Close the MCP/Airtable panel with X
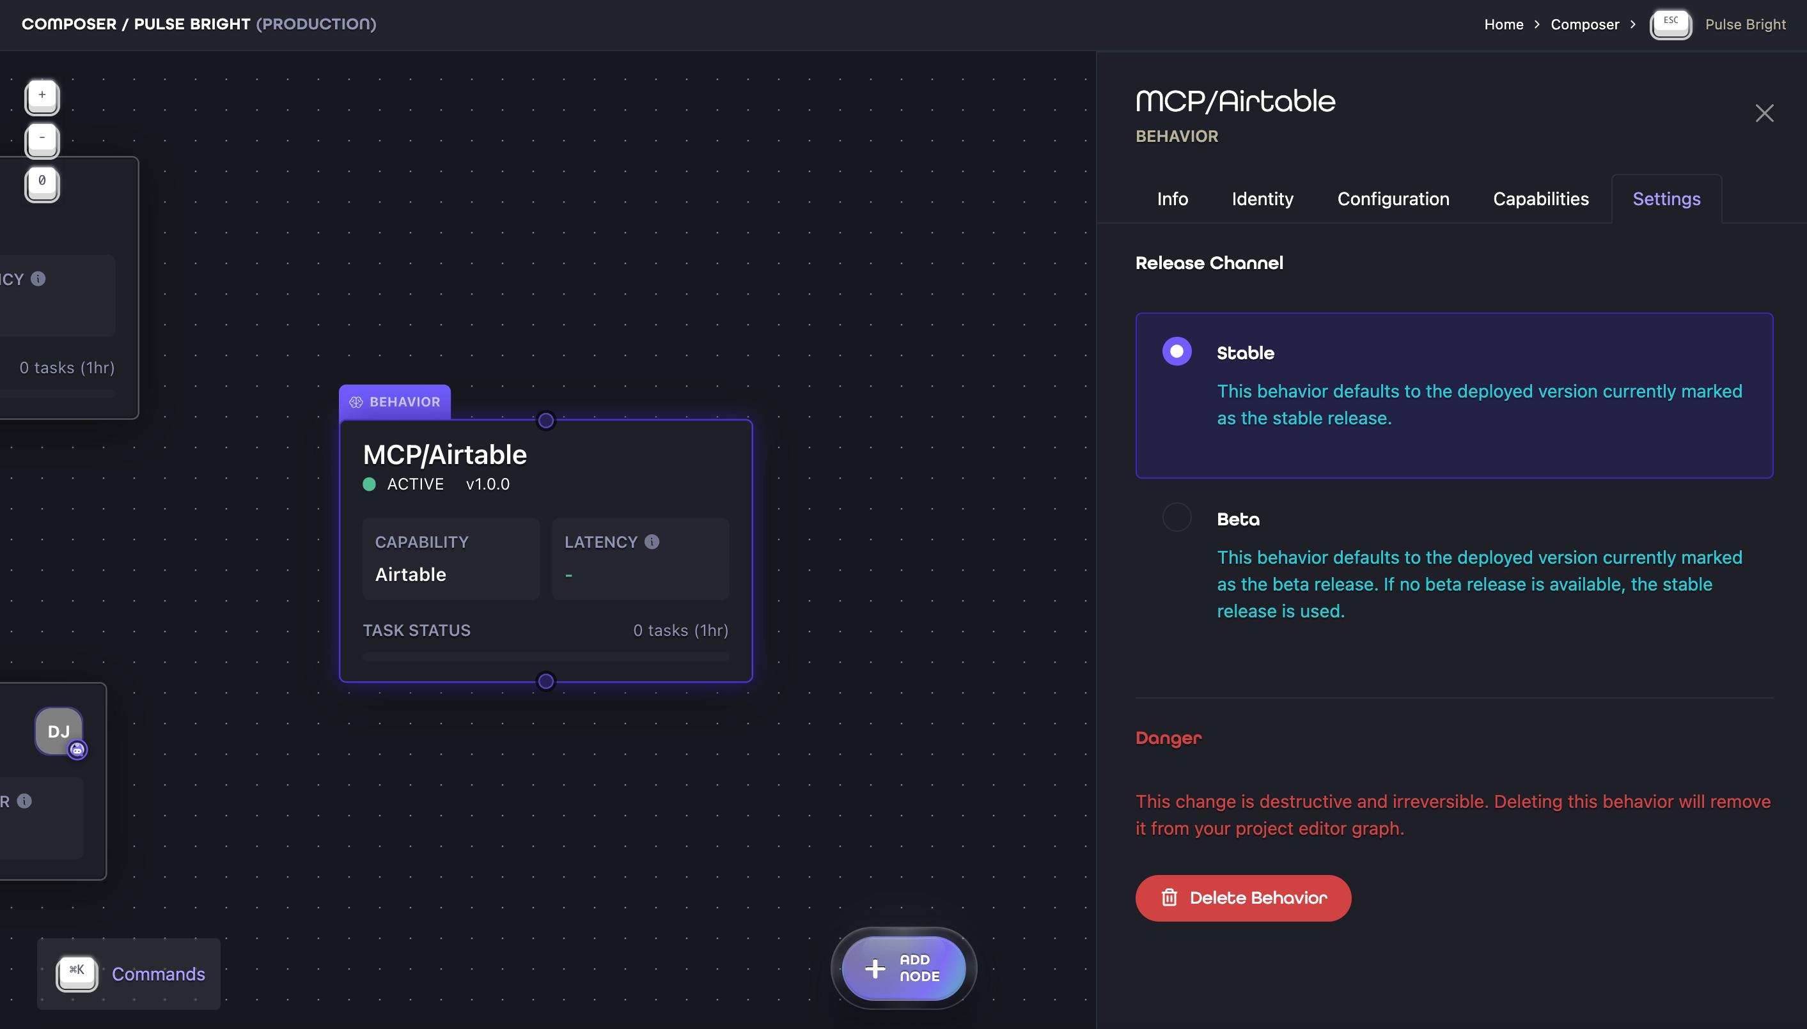Viewport: 1807px width, 1029px height. coord(1764,113)
